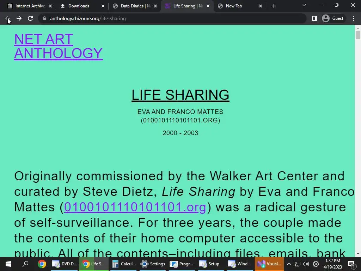Click the scrollbar up arrow

point(358,28)
